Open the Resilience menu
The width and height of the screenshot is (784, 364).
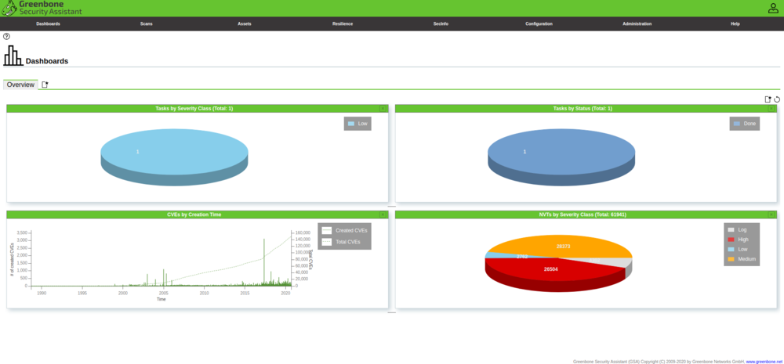343,24
